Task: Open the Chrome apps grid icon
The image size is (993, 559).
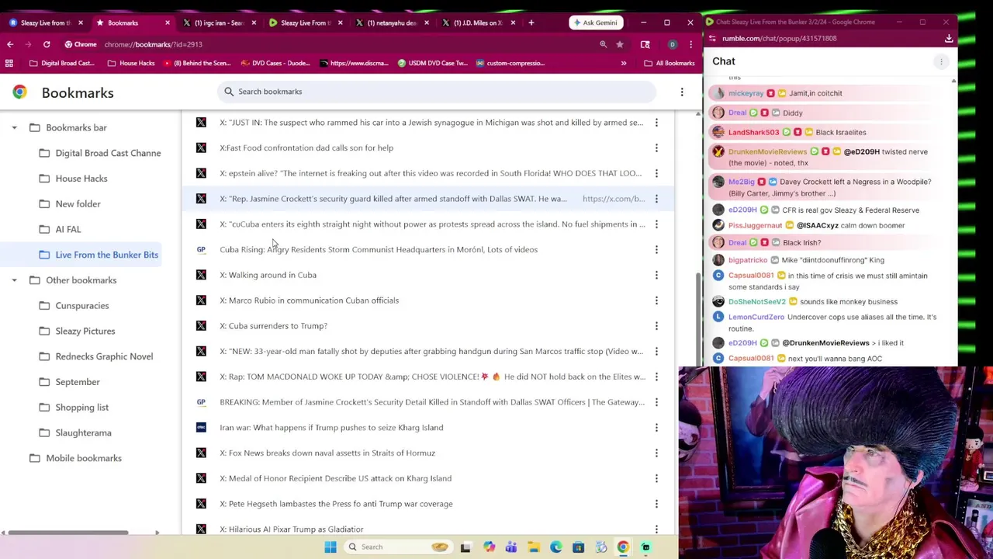Action: (x=9, y=63)
